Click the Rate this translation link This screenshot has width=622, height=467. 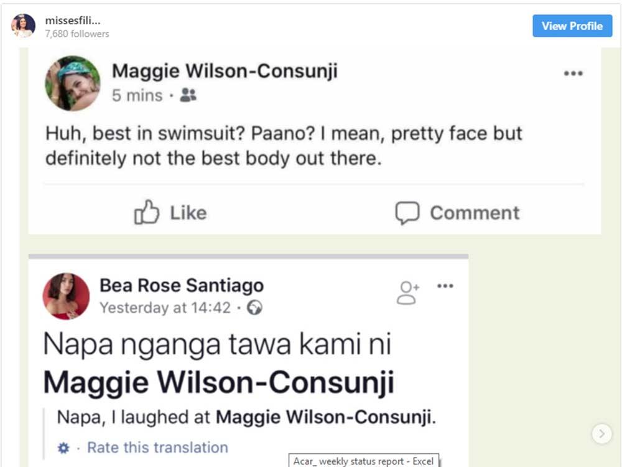coord(157,448)
